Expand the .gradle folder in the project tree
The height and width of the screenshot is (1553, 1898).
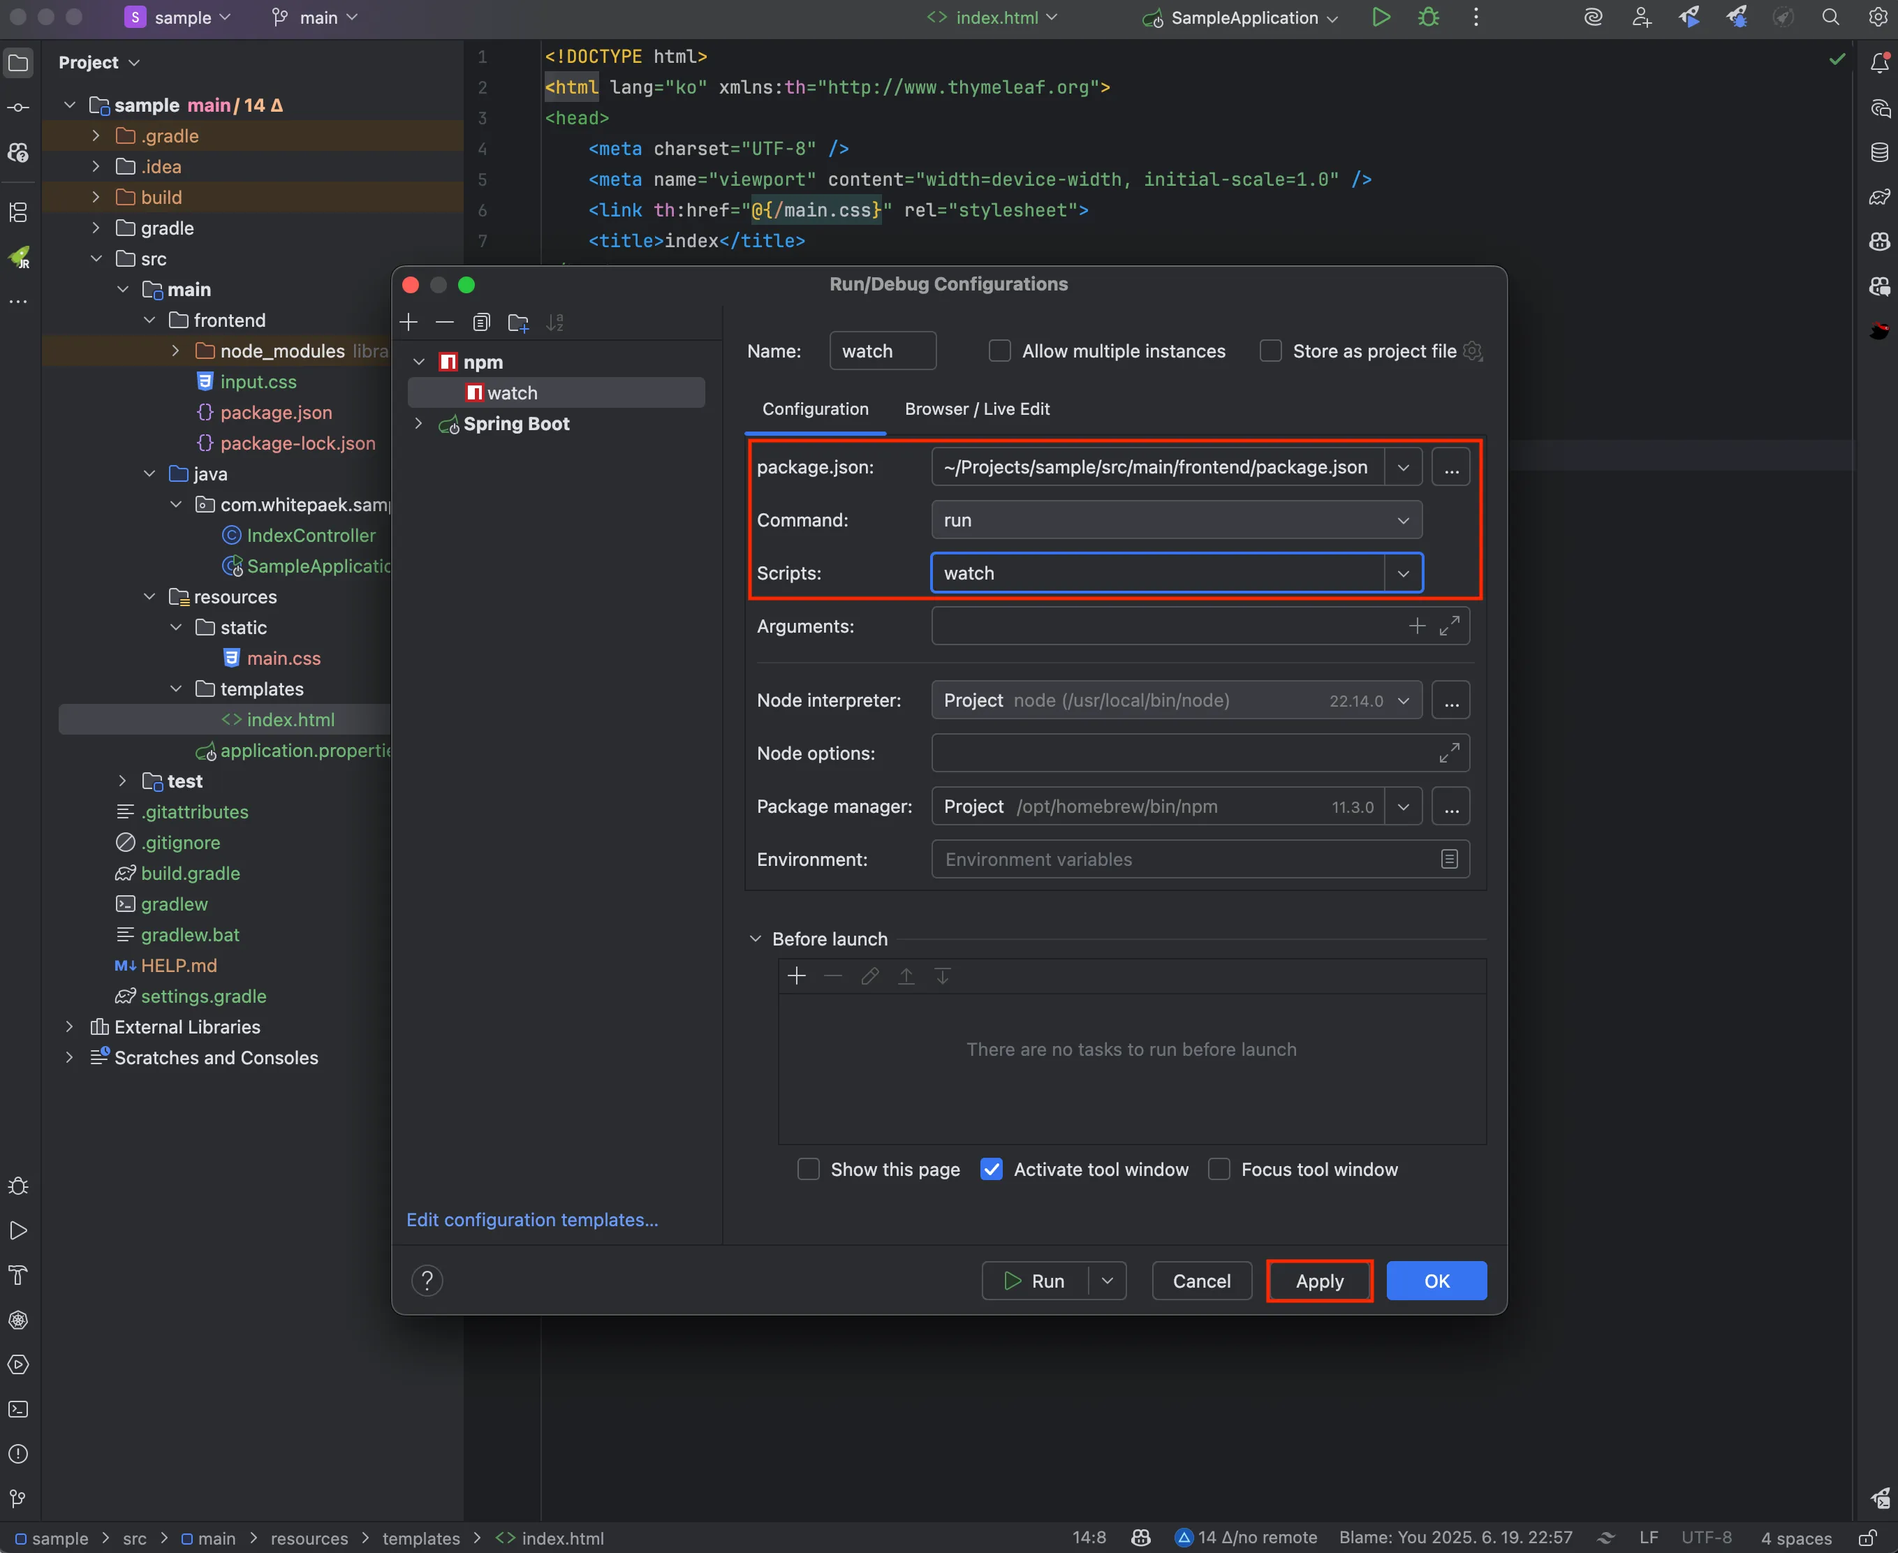click(96, 136)
